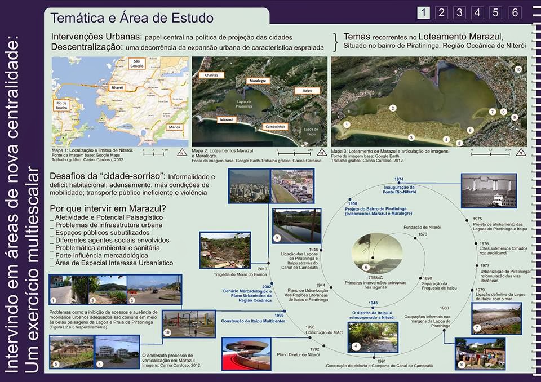View Tragédia do Morro do Bumba photo
This screenshot has height=382, width=541.
[225, 250]
